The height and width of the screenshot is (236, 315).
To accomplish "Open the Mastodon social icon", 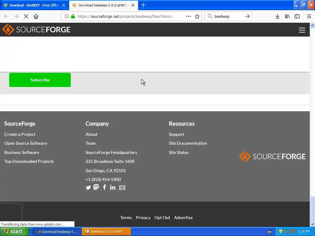I will point(96,187).
